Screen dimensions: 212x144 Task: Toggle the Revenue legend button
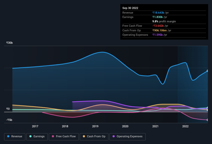coord(15,137)
